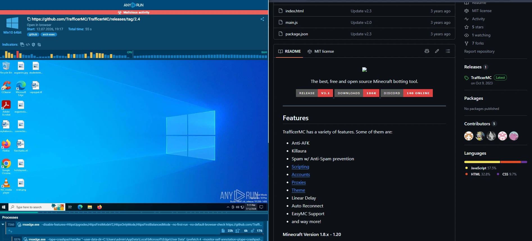Image resolution: width=532 pixels, height=241 pixels.
Task: Open Firefox desktop shortcut
Action: pyautogui.click(x=6, y=146)
